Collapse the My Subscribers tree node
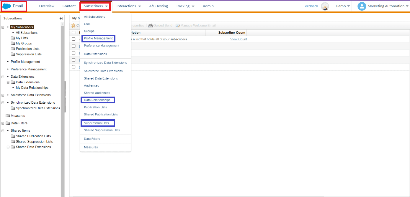Image resolution: width=410 pixels, height=197 pixels. (x=3, y=27)
